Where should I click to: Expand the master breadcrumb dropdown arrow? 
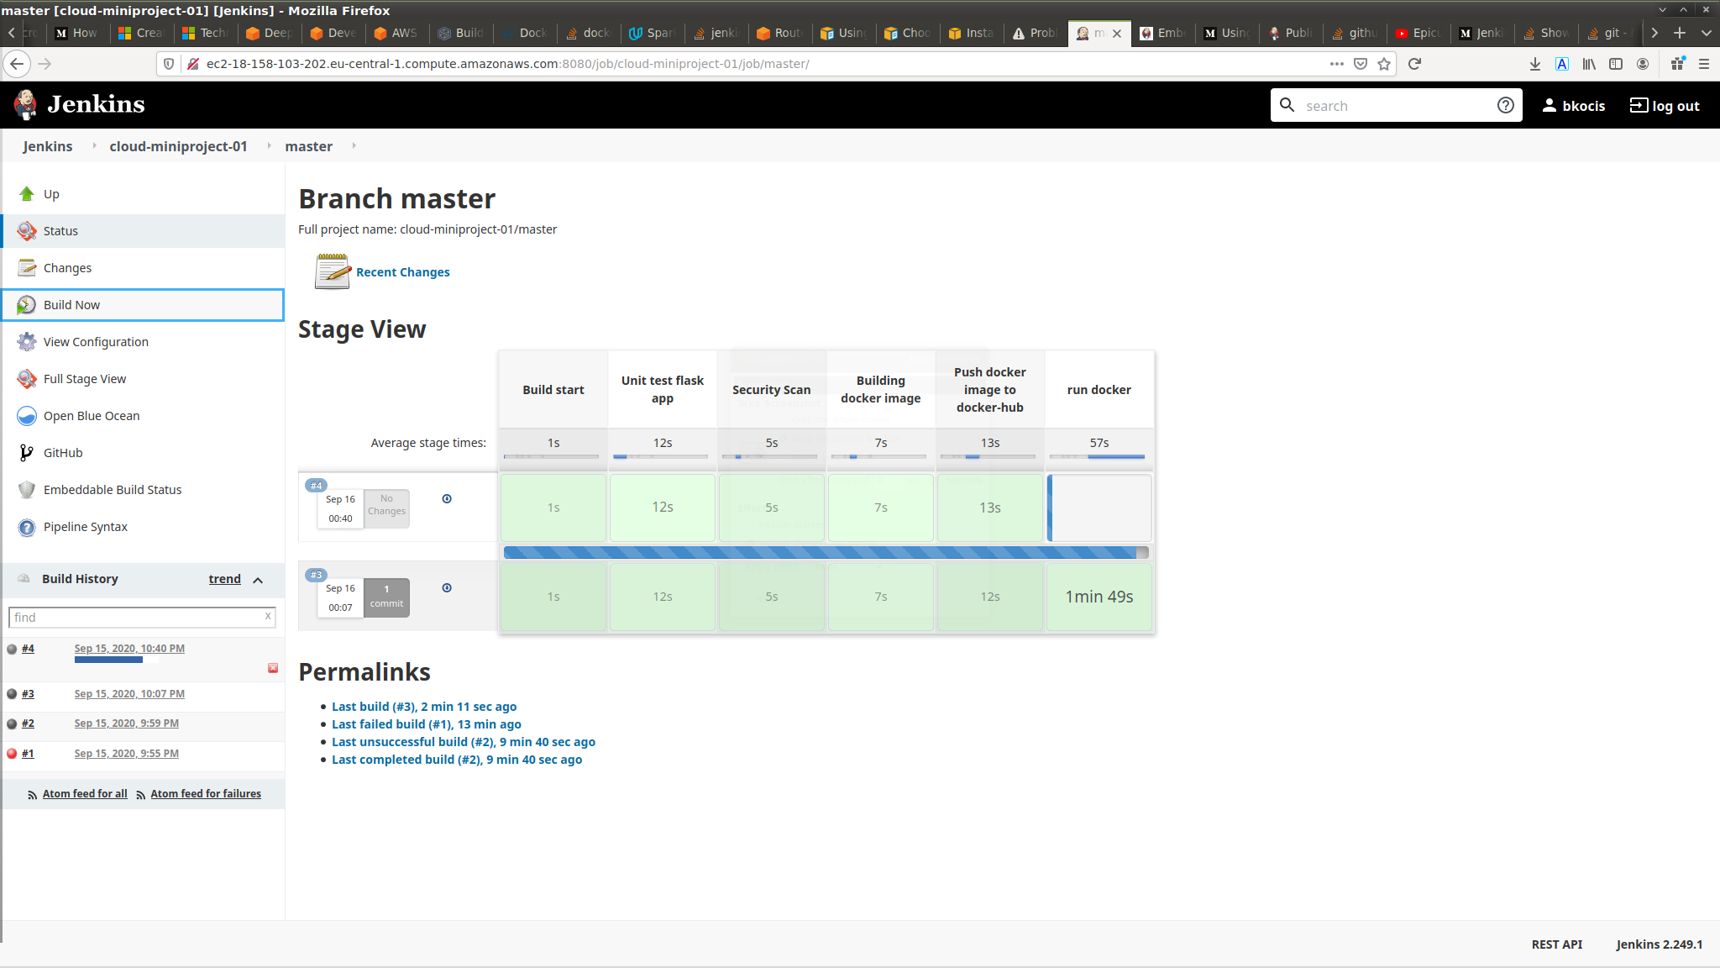[354, 145]
